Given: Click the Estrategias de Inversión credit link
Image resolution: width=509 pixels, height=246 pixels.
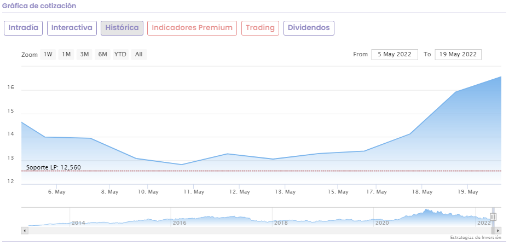Looking at the screenshot, I should pos(475,238).
